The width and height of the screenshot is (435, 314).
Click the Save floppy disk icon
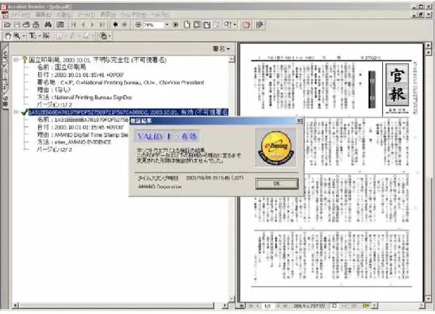(17, 25)
